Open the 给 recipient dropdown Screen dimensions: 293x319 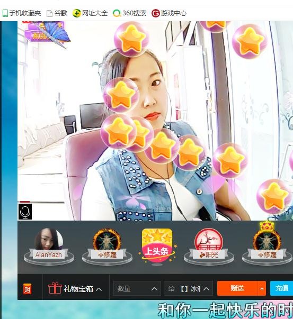click(188, 288)
